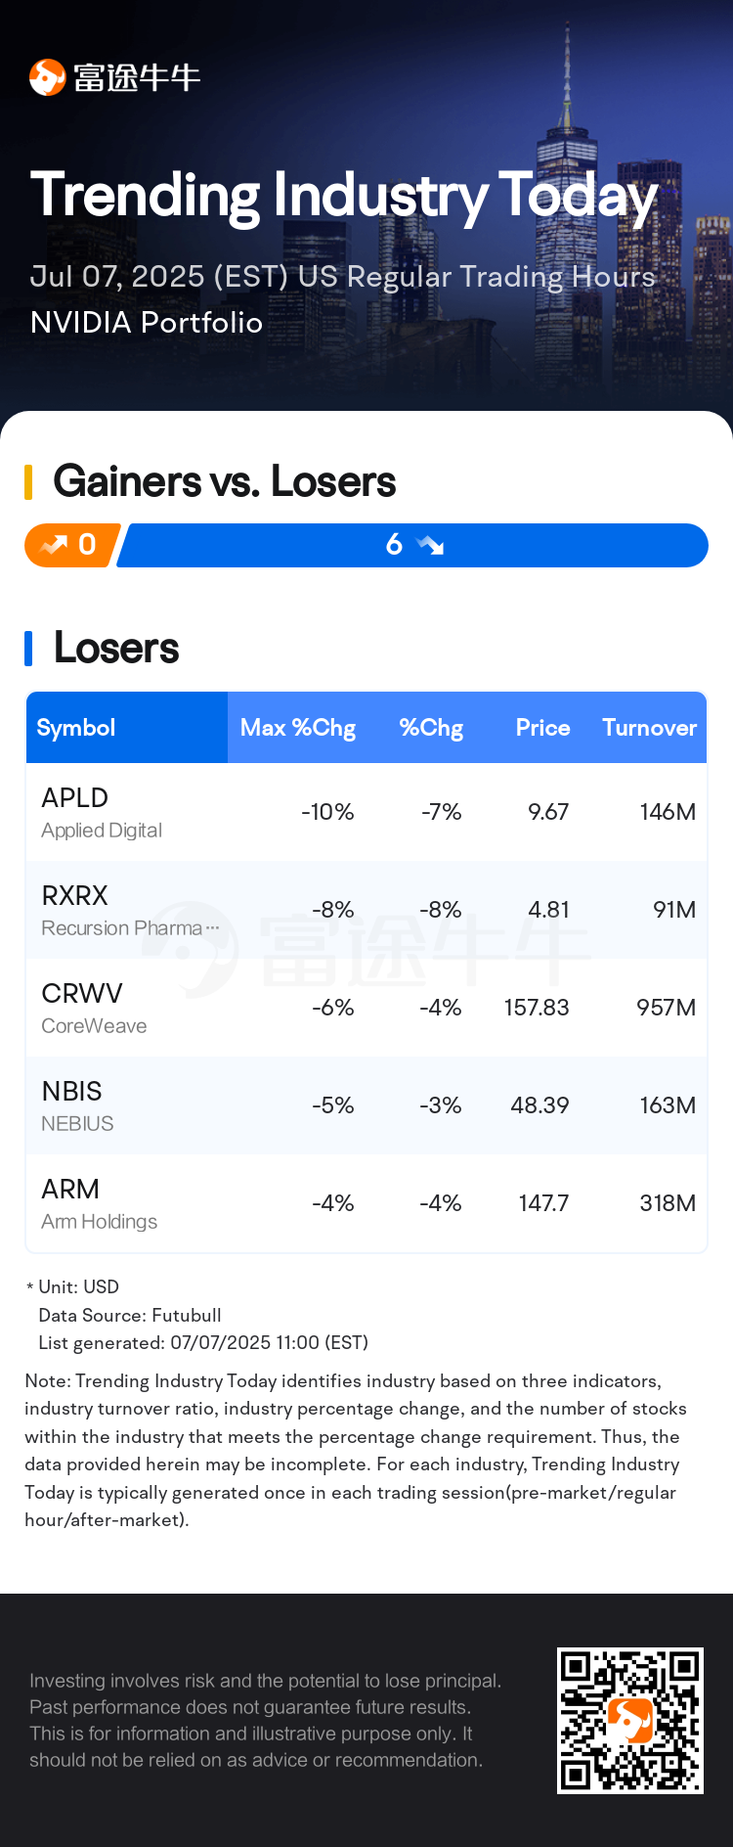733x1847 pixels.
Task: Click the orange gainers arrow icon
Action: (x=53, y=545)
